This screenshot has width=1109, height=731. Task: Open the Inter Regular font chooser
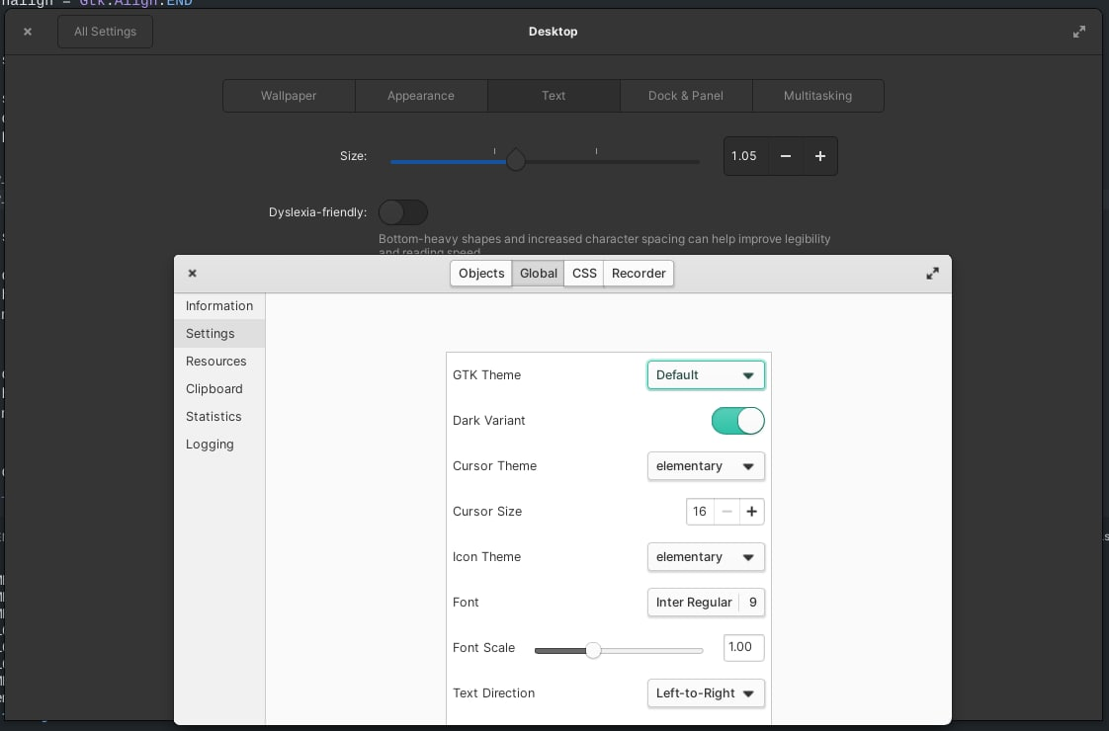(x=706, y=603)
